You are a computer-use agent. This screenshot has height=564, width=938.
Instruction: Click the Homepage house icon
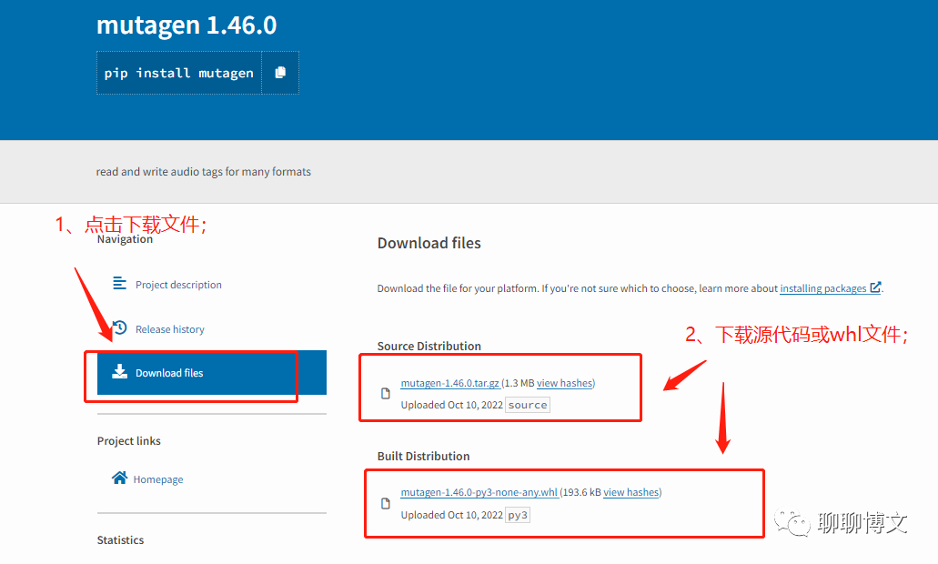point(120,478)
